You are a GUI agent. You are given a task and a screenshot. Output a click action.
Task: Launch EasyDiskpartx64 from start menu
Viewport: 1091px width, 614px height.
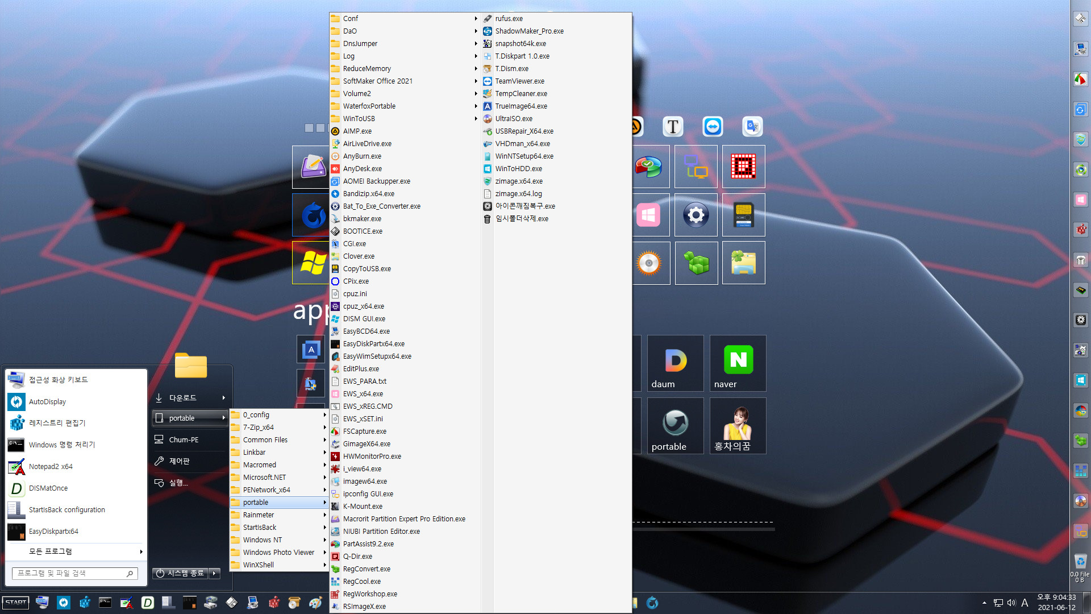tap(76, 531)
